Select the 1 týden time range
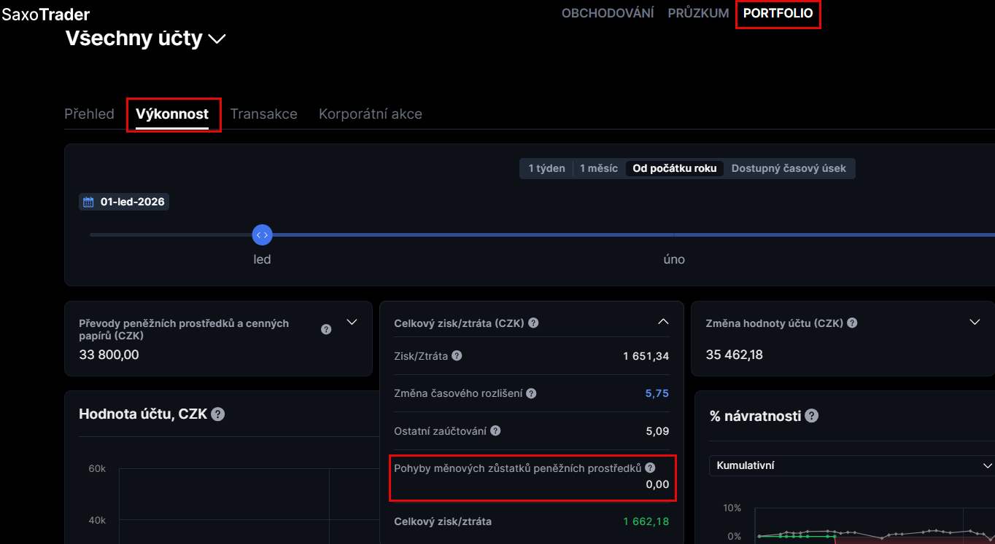 [546, 168]
